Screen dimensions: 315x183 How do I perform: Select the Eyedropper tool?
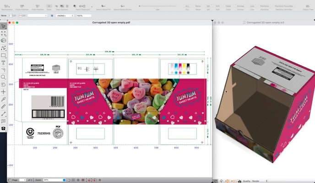tap(3, 99)
